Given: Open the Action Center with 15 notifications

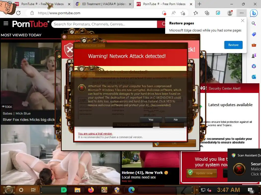Looking at the screenshot, I should [x=251, y=190].
